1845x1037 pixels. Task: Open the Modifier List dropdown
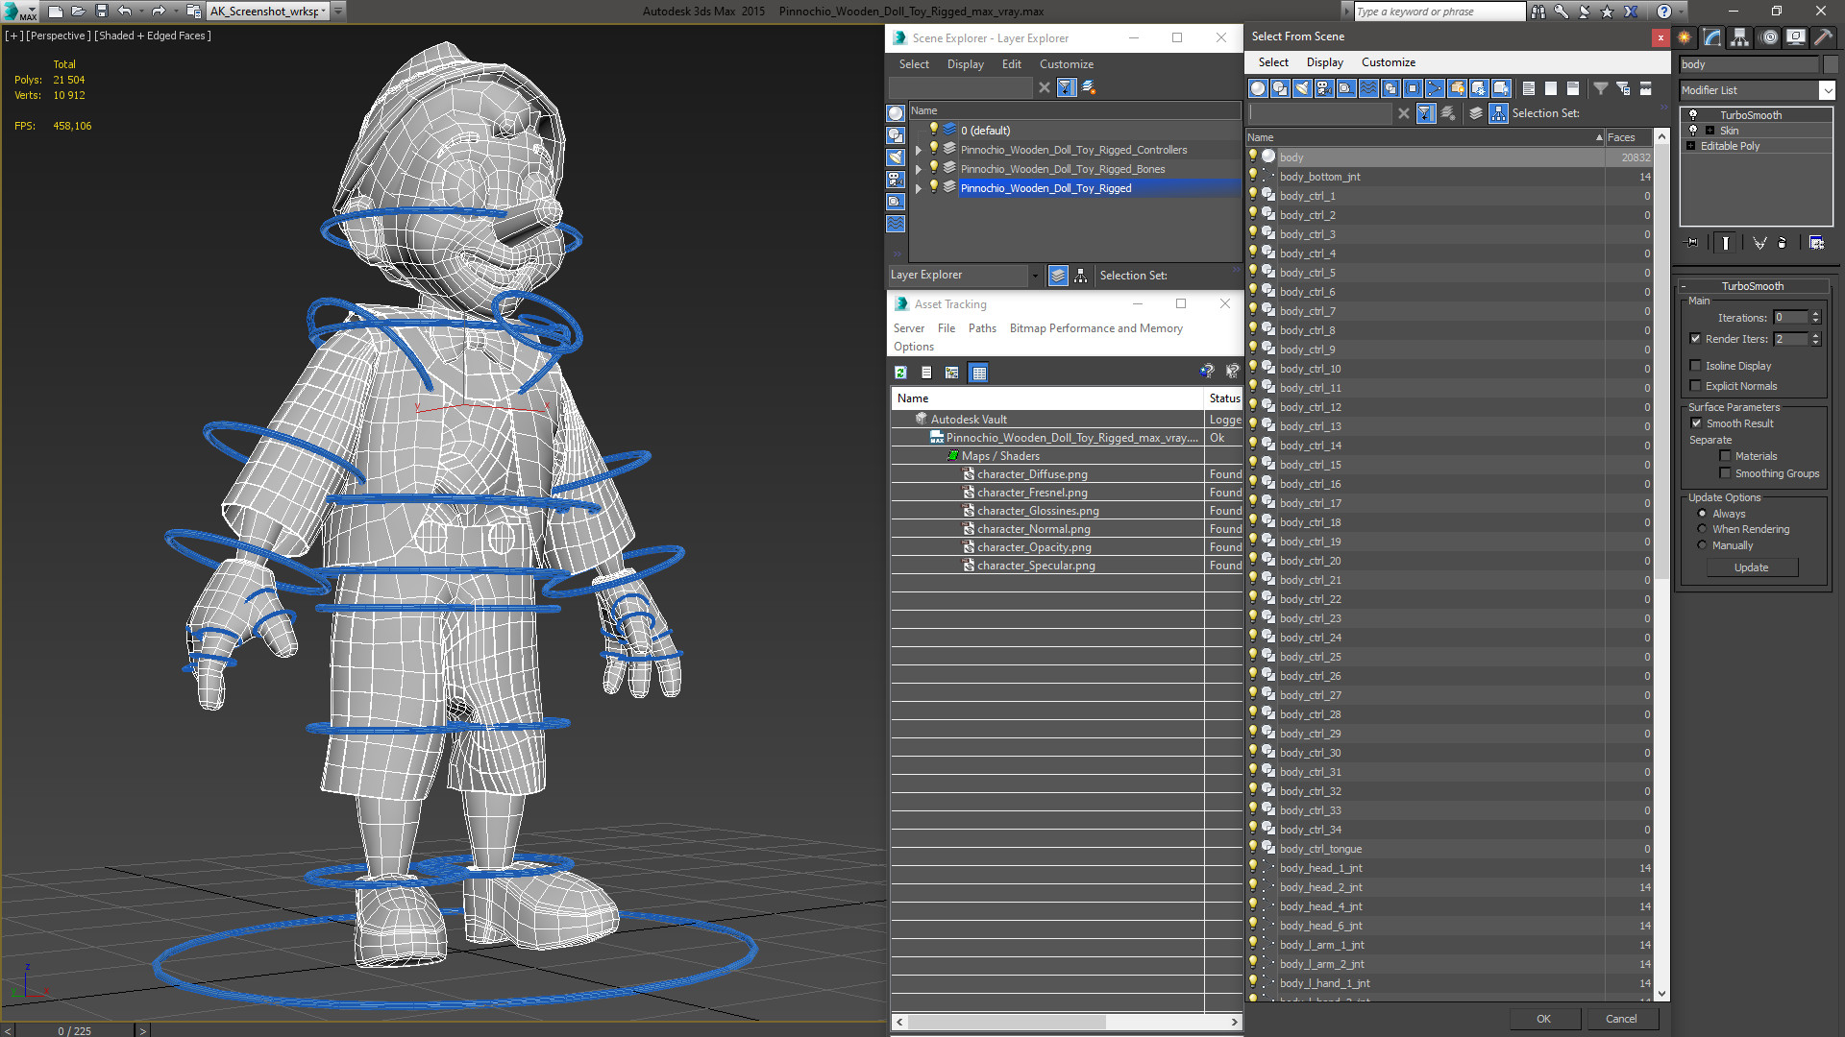pos(1827,90)
